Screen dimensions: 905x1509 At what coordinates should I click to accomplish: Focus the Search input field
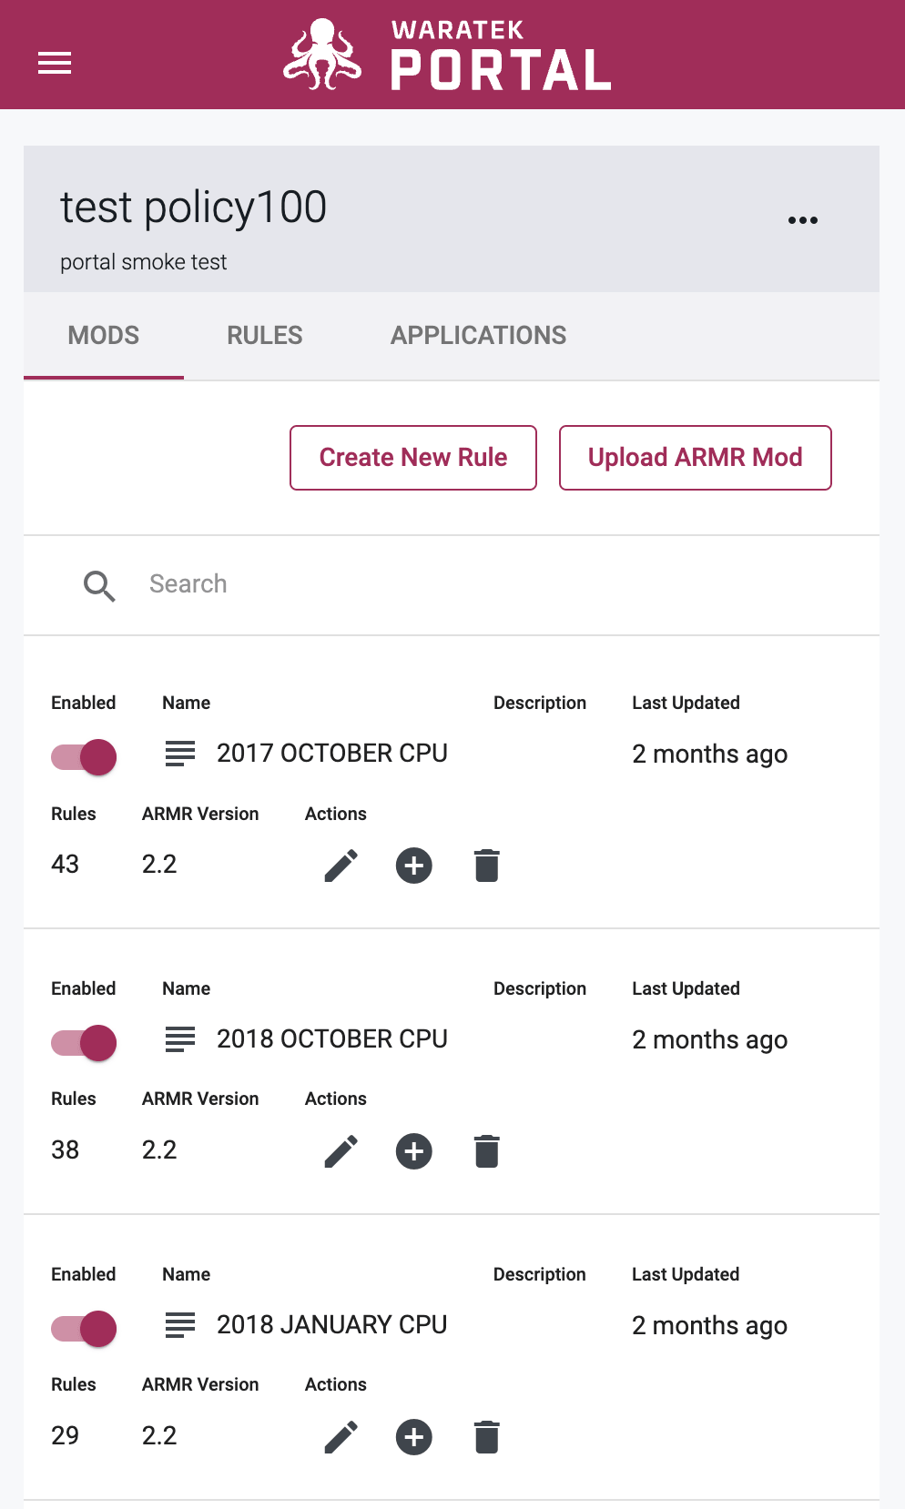492,584
